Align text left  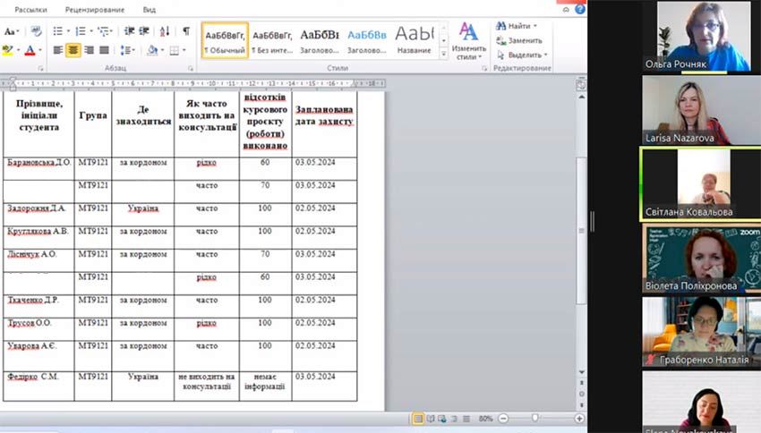(58, 50)
